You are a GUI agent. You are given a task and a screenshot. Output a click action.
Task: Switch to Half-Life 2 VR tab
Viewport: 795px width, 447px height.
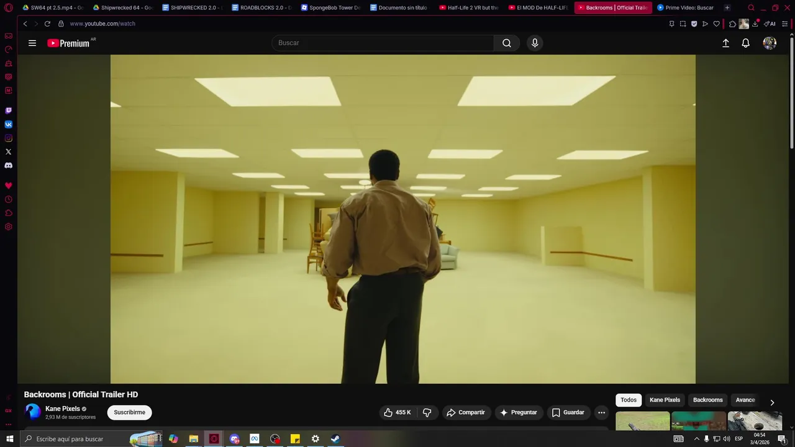[469, 7]
